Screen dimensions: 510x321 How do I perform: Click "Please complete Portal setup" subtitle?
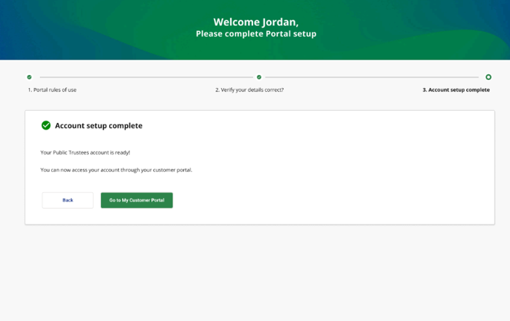tap(255, 34)
